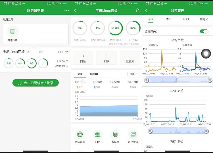This screenshot has height=153, width=213.
Task: Expand the 全部 network dropdown
Action: pyautogui.click(x=133, y=74)
